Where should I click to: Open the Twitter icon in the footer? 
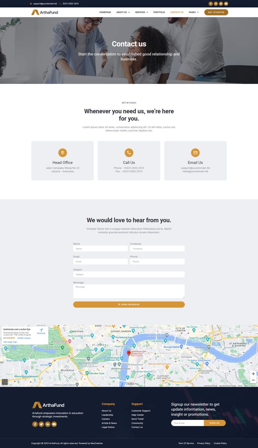[41, 424]
